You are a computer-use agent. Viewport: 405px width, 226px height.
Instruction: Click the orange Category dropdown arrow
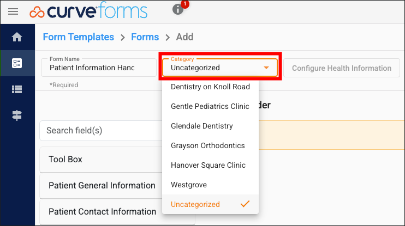[266, 68]
